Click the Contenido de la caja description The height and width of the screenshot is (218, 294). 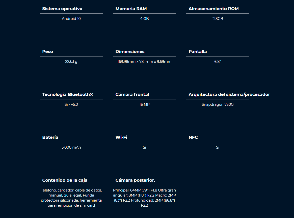point(71,198)
